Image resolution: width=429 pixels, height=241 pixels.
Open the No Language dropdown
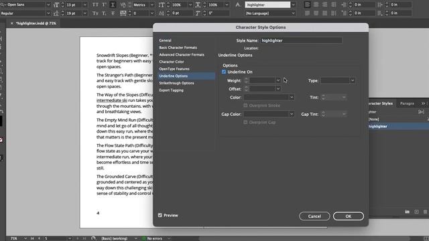(294, 13)
